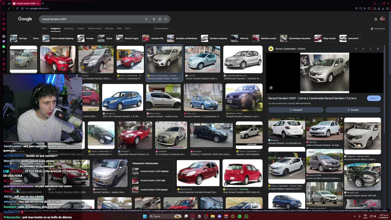Open Google Lens image search icon
The image size is (391, 220).
pos(160,19)
